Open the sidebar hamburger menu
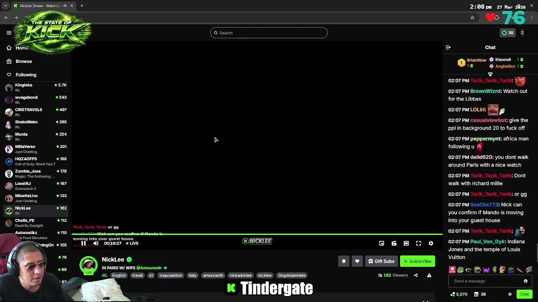538x302 pixels. (x=9, y=33)
